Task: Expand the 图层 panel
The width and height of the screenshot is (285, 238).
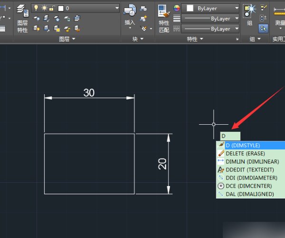Action: tap(67, 39)
